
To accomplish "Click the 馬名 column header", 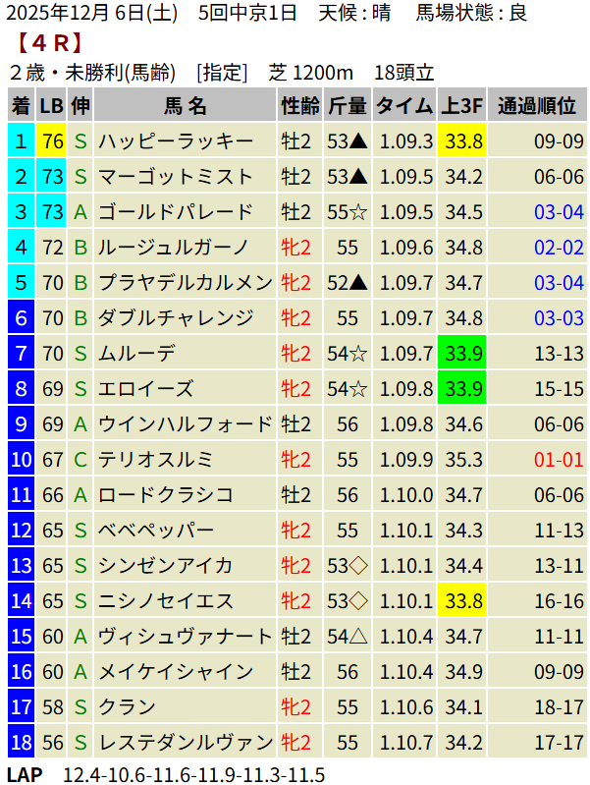I will point(185,106).
